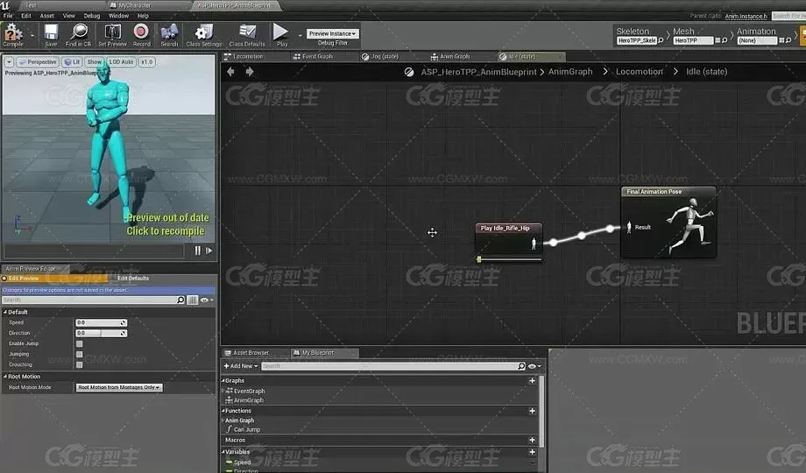
Task: Open the LOD Auto dropdown
Action: coord(121,62)
